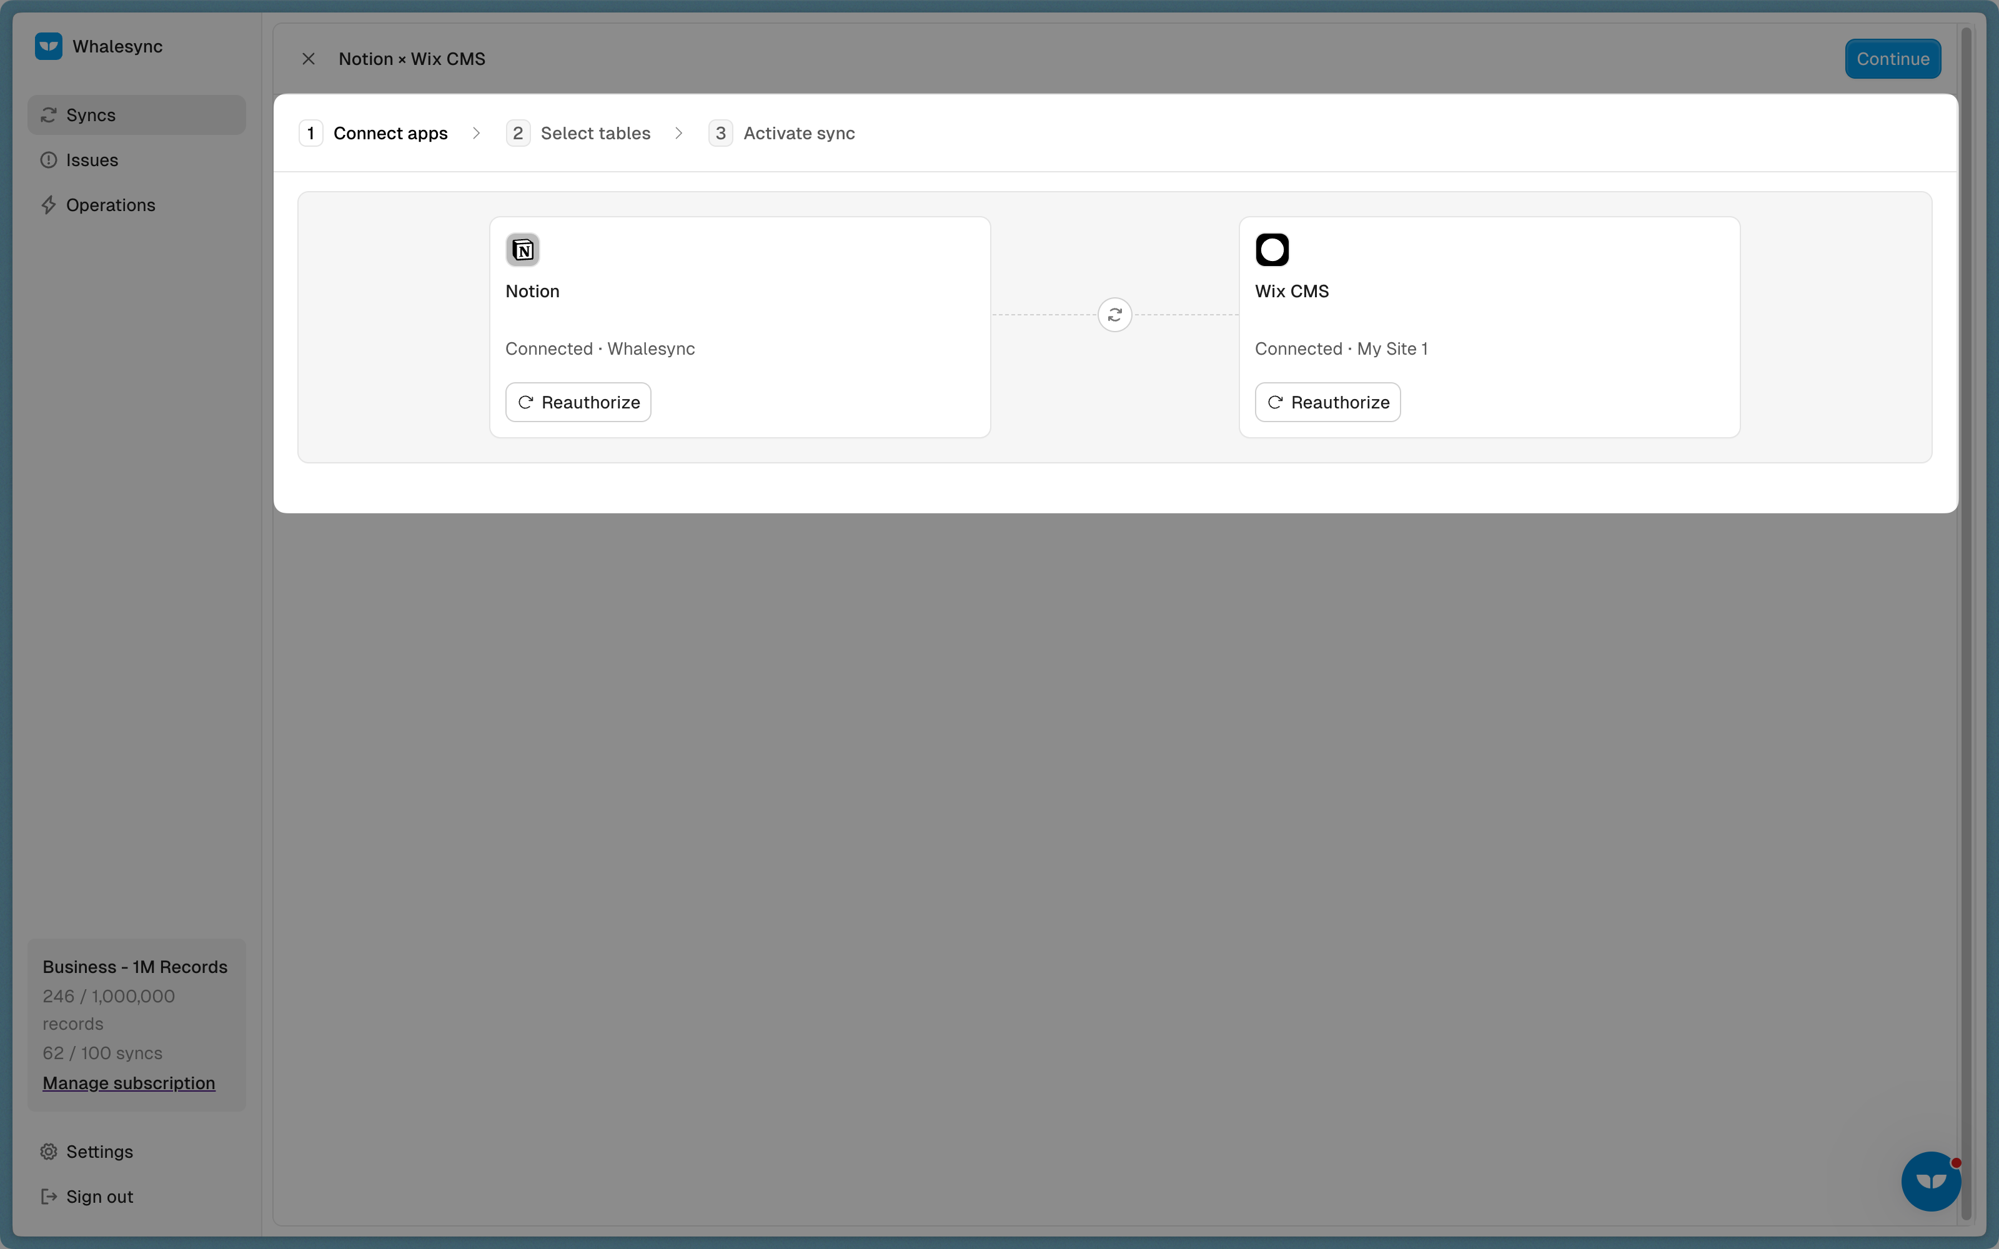Viewport: 1999px width, 1249px height.
Task: Click the gear icon next to Settings
Action: (x=49, y=1152)
